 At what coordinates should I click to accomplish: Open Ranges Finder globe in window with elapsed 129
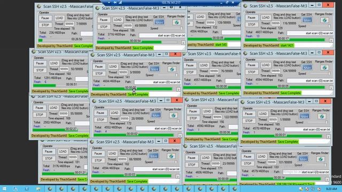324,20
